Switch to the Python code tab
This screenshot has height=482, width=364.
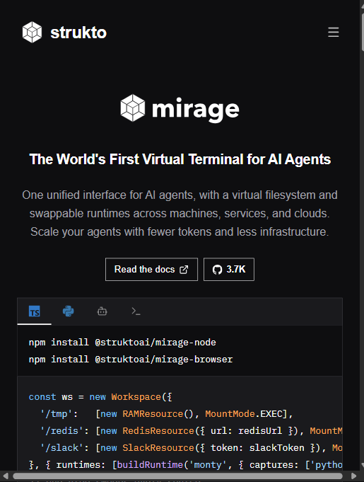pyautogui.click(x=68, y=311)
